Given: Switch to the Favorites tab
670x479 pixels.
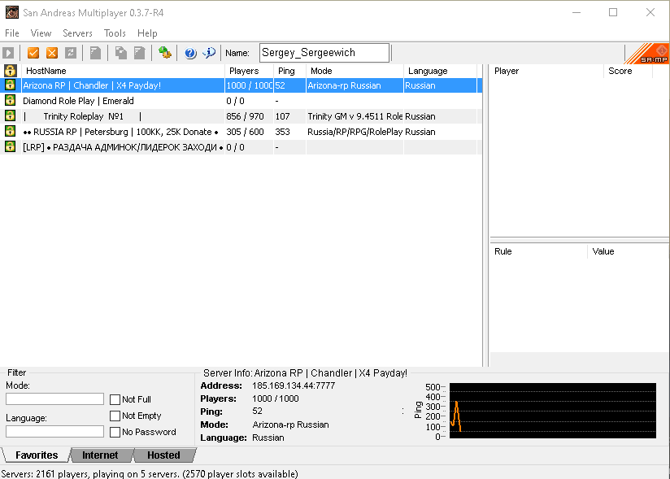Looking at the screenshot, I should tap(37, 455).
